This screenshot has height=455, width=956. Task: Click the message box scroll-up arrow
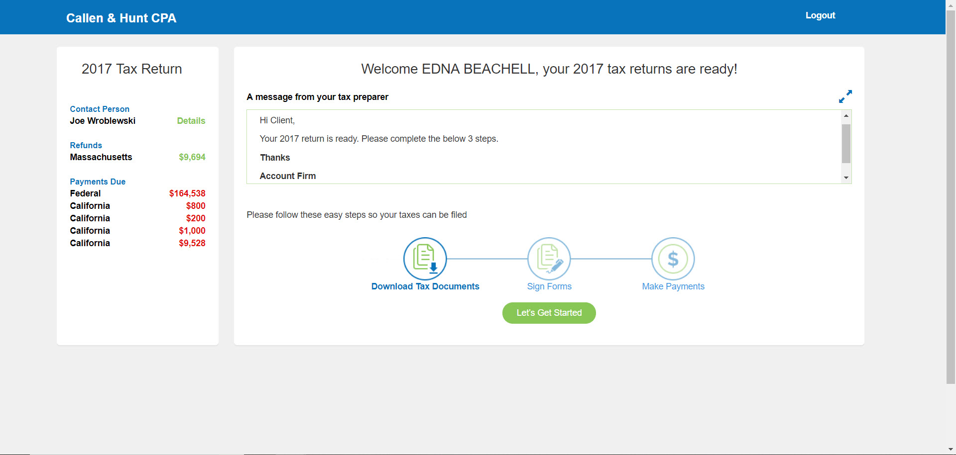point(846,115)
